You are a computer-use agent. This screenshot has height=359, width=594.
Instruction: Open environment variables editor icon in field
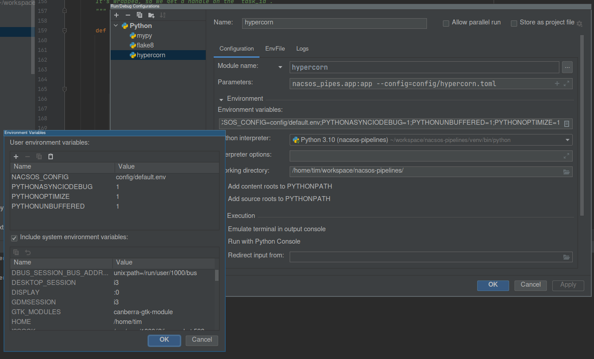click(566, 124)
